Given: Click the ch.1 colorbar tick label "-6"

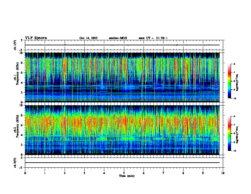Looking at the screenshot, I should [x=234, y=64].
